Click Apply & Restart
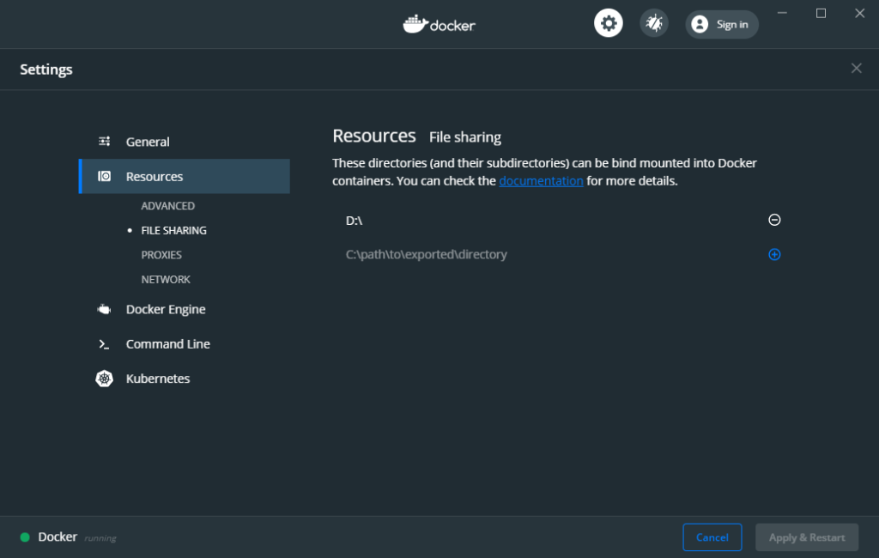The height and width of the screenshot is (558, 879). (807, 537)
